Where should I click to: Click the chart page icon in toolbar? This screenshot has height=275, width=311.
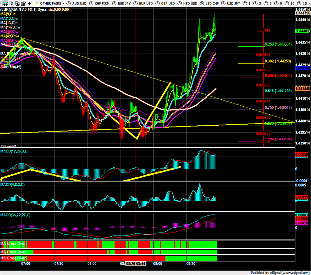[11, 3]
